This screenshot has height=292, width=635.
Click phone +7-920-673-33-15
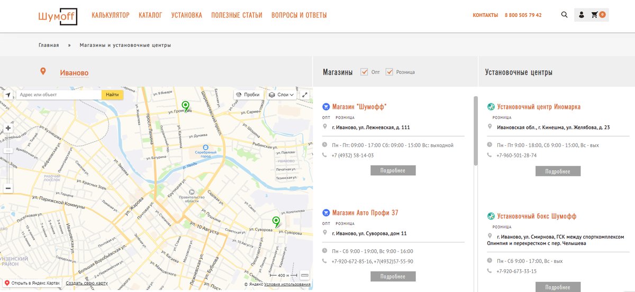[x=516, y=271]
